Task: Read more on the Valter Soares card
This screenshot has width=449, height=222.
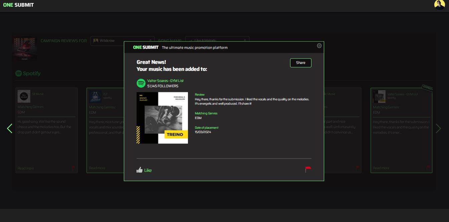Action: 381,168
